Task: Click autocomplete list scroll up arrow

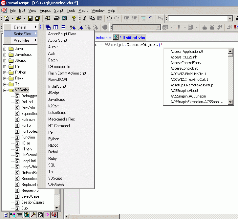Action: pos(230,51)
